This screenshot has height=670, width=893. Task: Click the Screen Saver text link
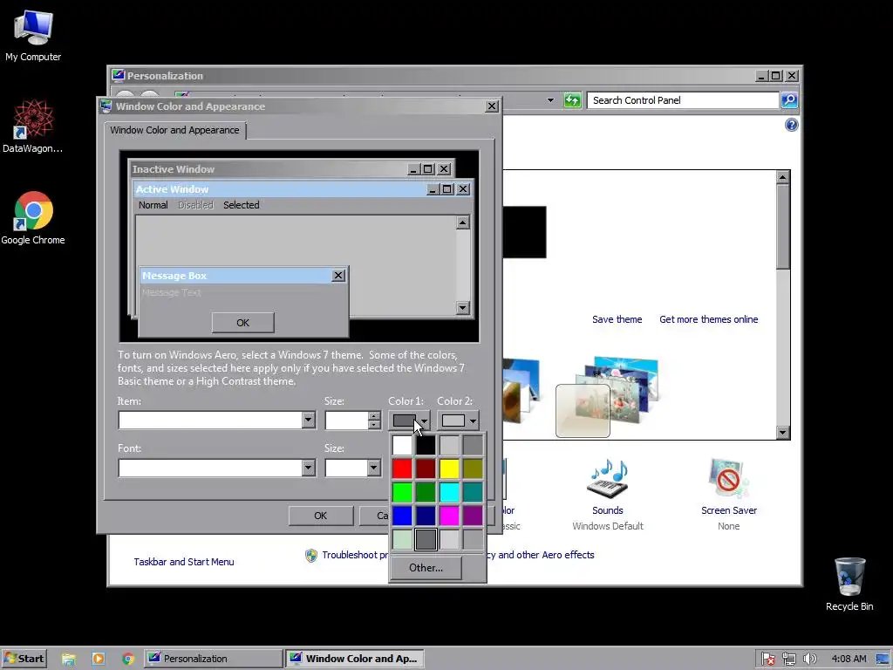point(729,510)
